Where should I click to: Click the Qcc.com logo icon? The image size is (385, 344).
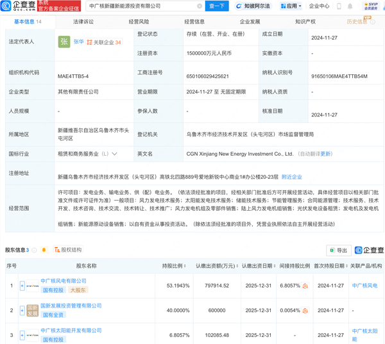point(6,6)
